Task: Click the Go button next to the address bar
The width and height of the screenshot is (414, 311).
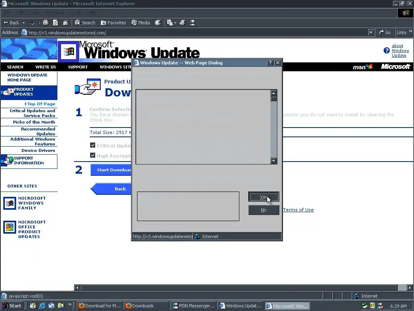Action: (x=385, y=32)
